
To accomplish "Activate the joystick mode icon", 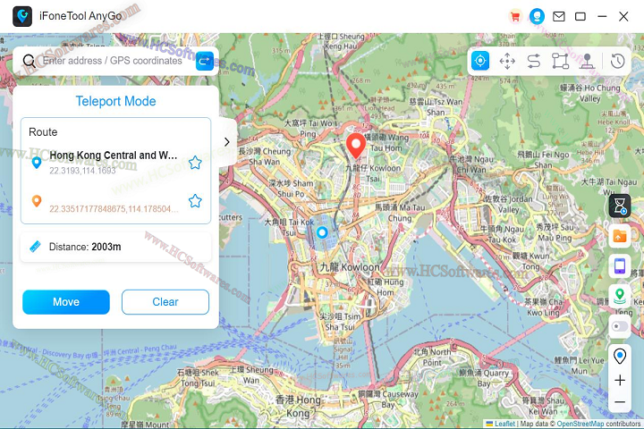I will click(x=587, y=61).
